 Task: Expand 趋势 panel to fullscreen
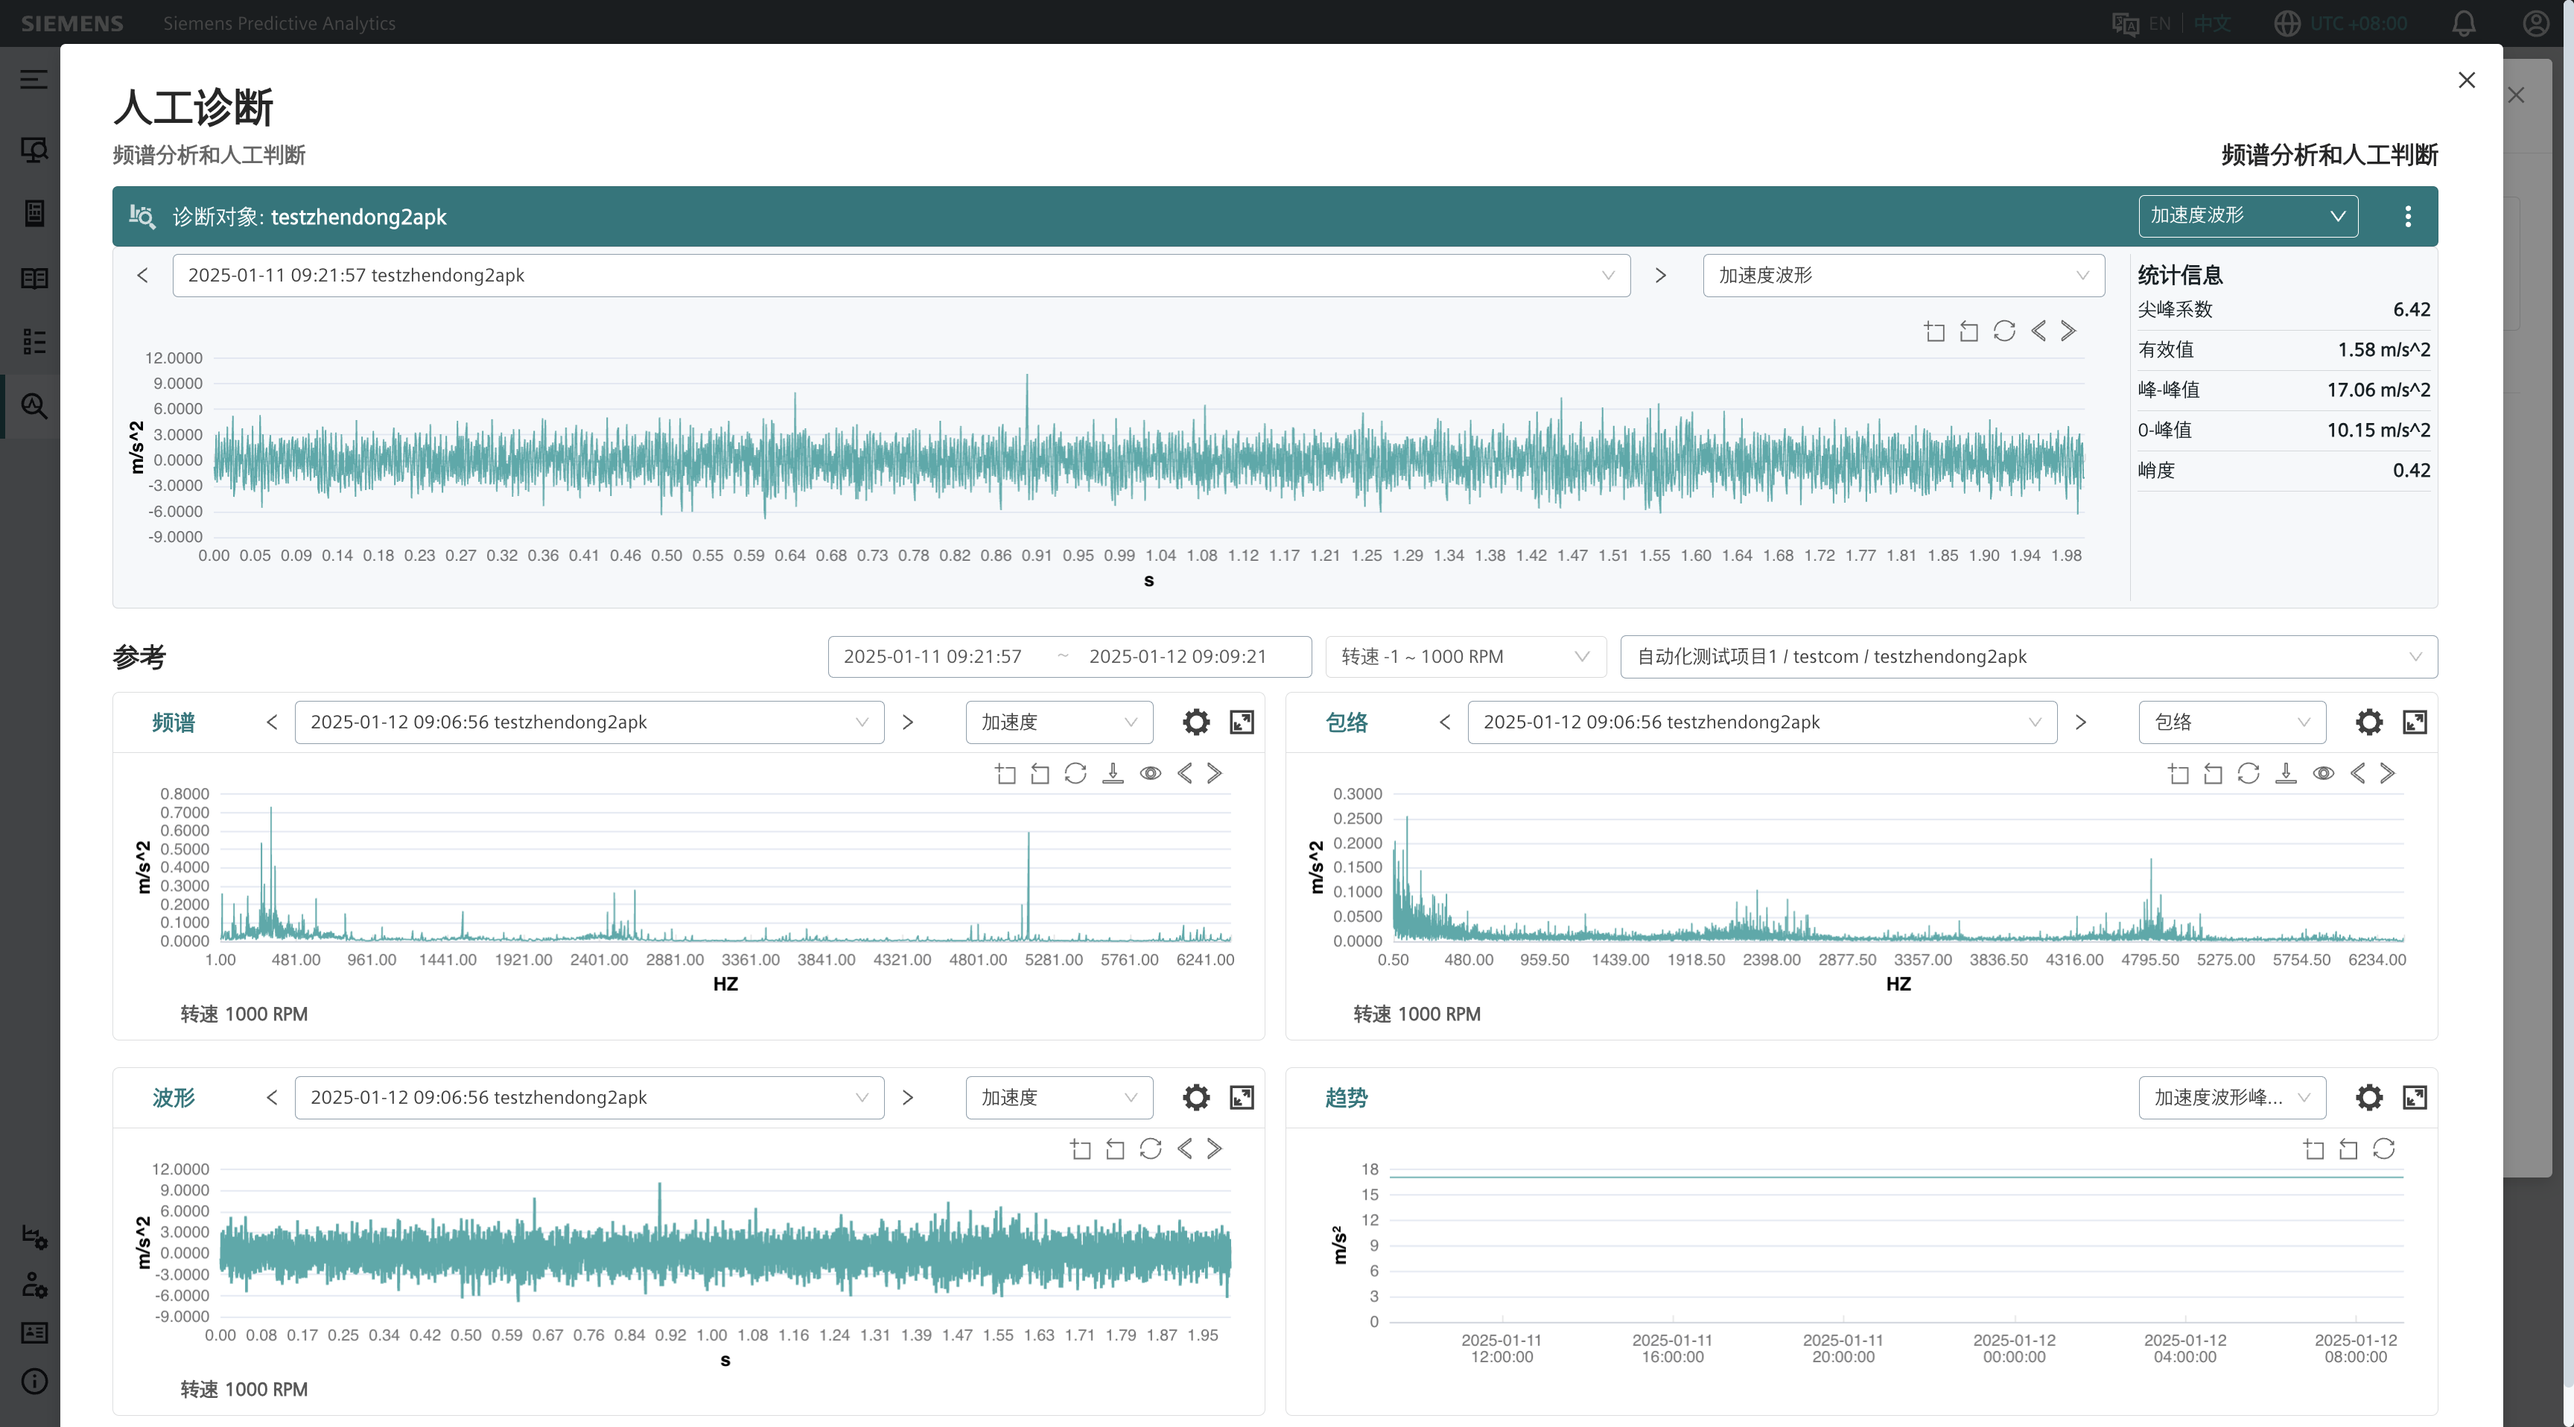2414,1097
